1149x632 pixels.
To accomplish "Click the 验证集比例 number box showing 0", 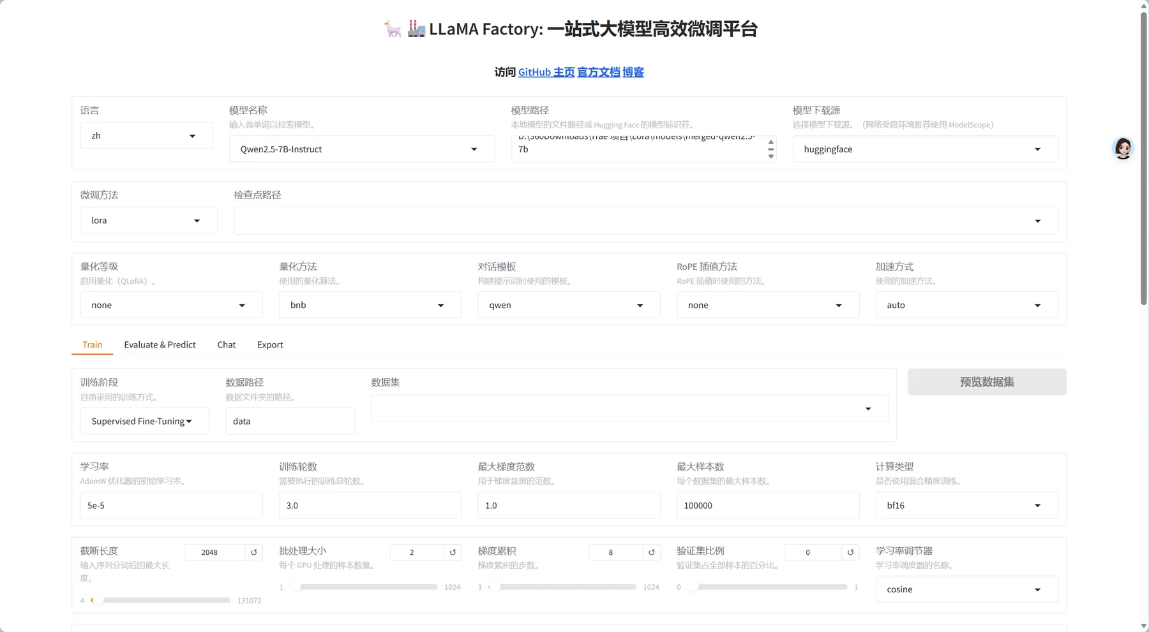I will [813, 552].
